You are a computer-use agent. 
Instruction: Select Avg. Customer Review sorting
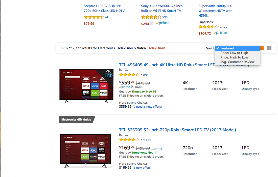[x=237, y=62]
